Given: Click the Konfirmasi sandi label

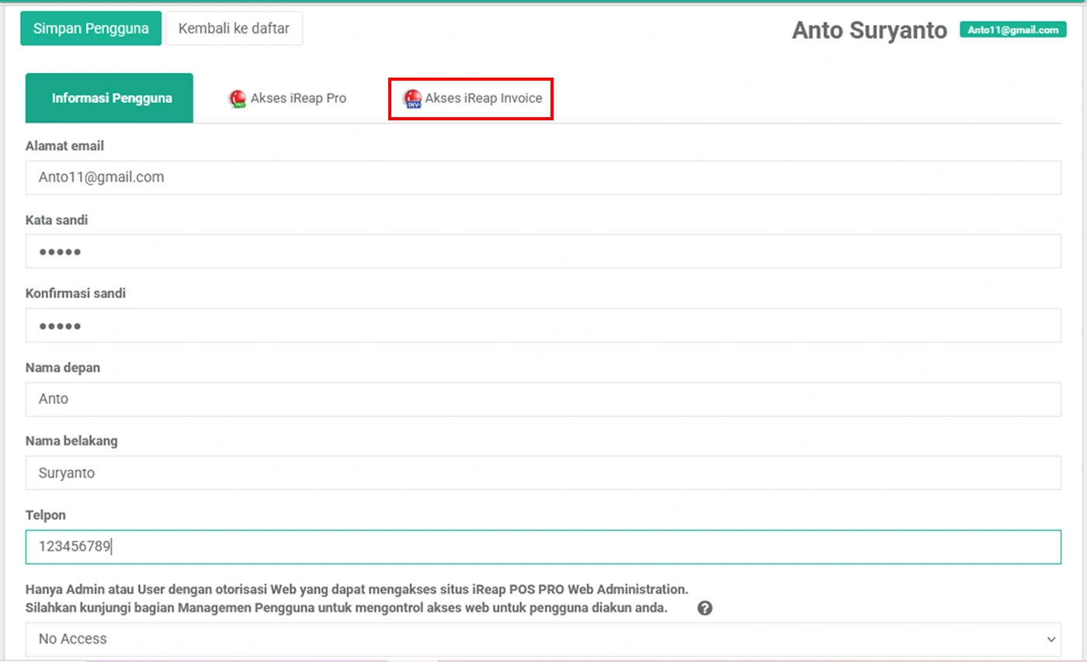Looking at the screenshot, I should pos(75,293).
